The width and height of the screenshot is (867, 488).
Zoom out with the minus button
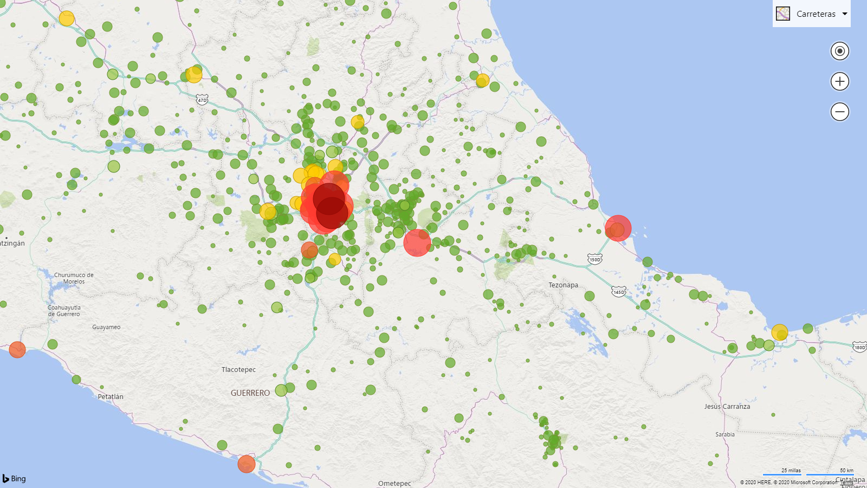pos(839,112)
